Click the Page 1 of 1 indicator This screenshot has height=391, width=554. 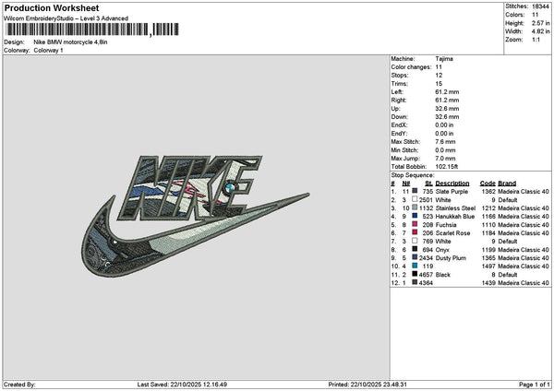pos(535,385)
